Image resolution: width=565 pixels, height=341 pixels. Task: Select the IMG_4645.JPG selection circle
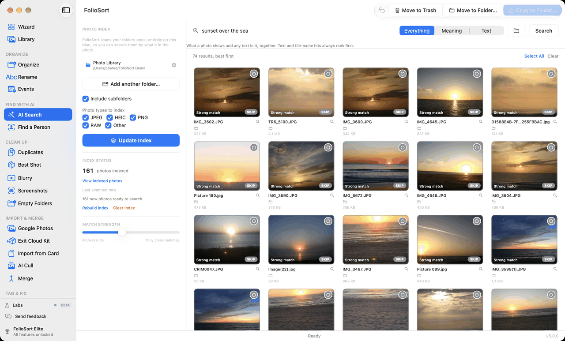click(x=477, y=74)
